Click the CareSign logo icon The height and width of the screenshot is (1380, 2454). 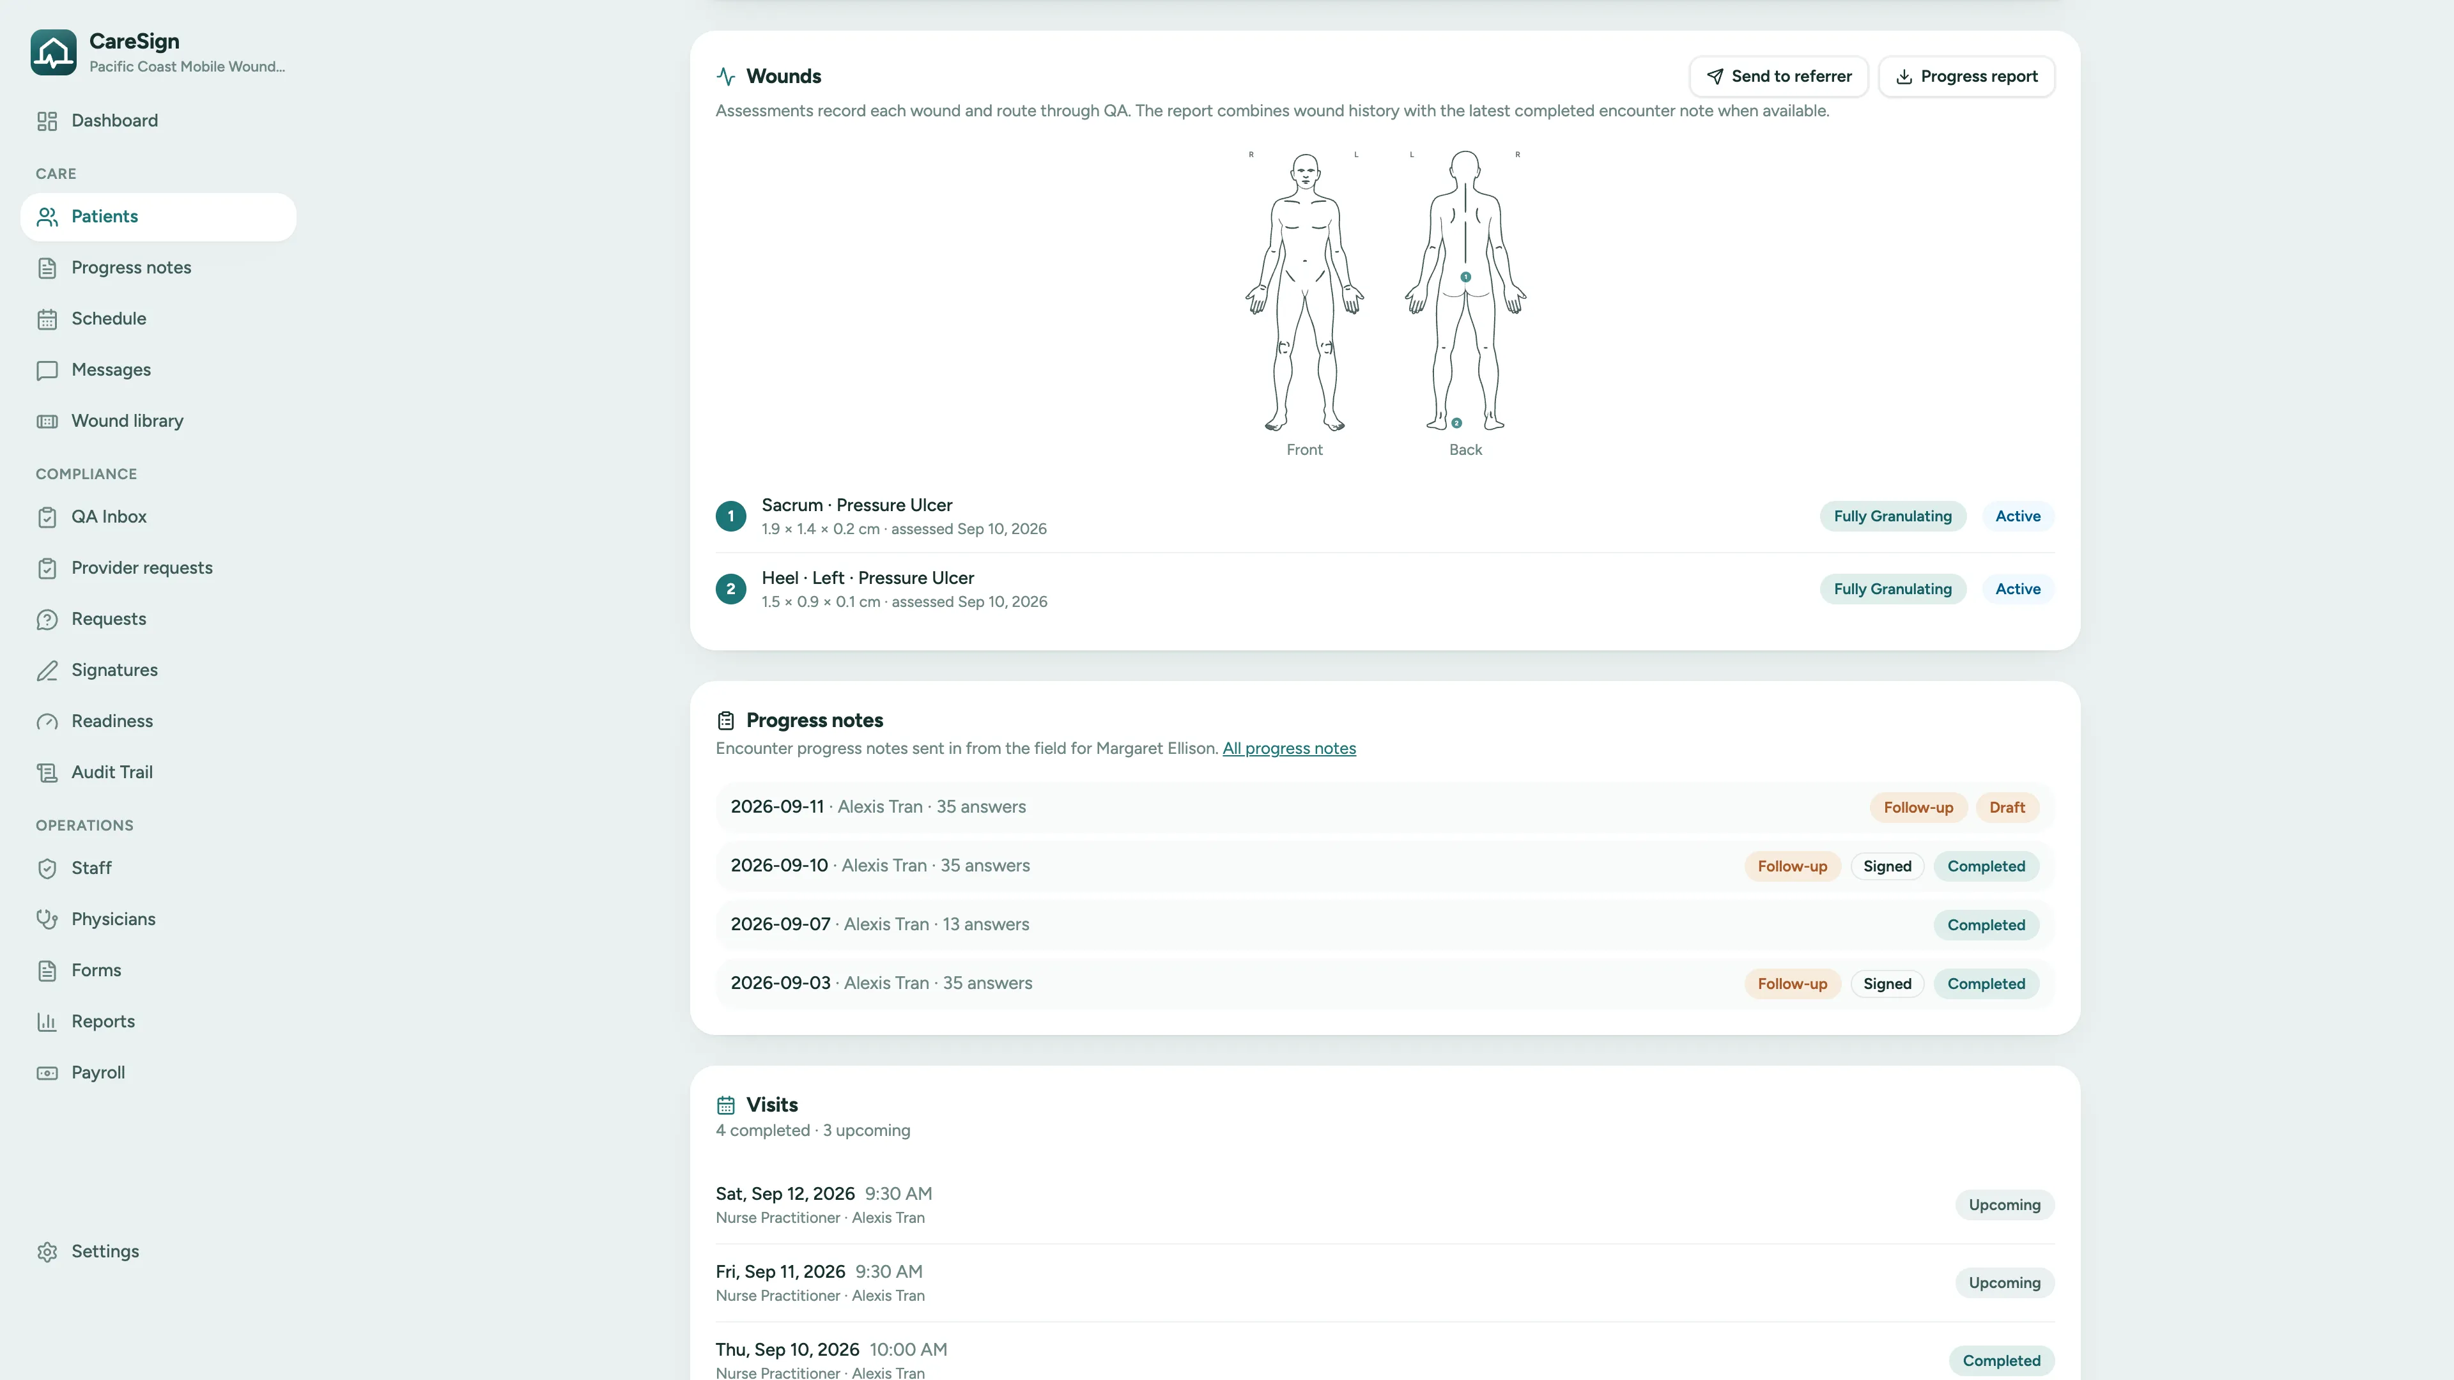(x=53, y=52)
